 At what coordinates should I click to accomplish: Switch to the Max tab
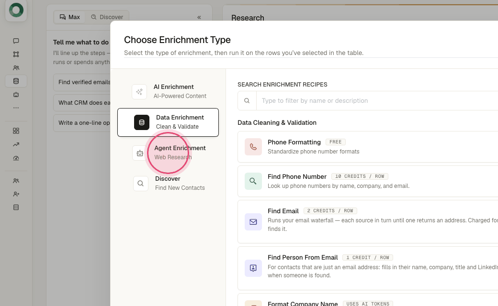[69, 17]
